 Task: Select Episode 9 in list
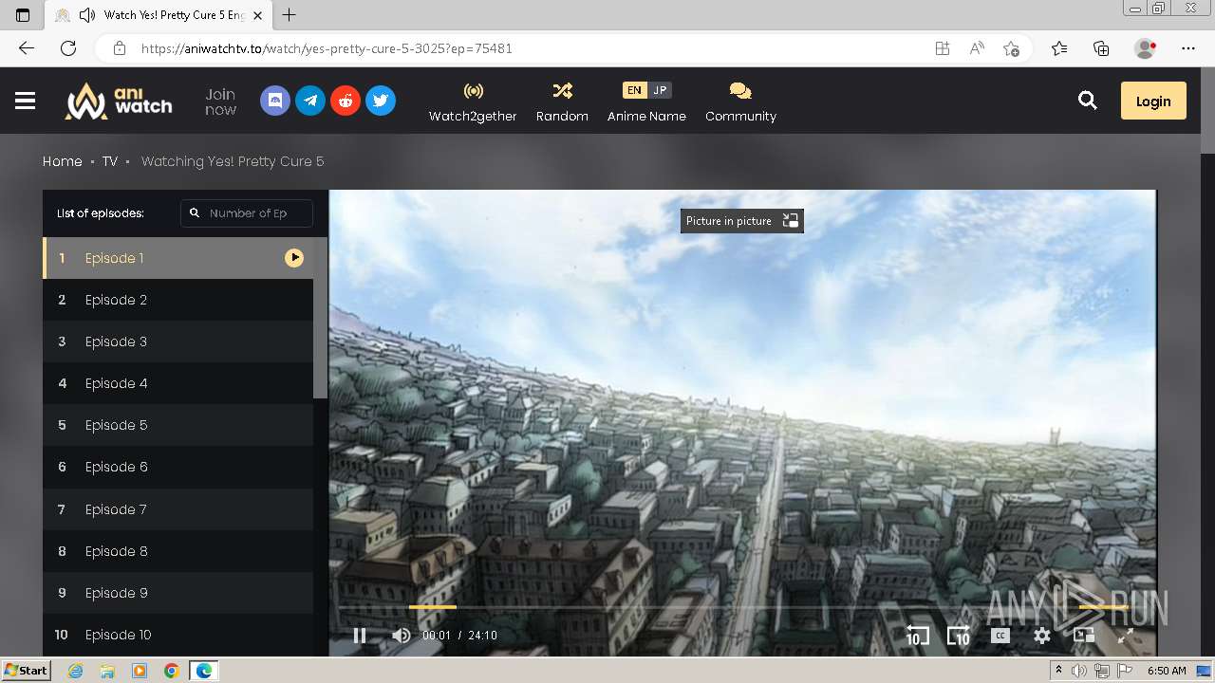(178, 593)
